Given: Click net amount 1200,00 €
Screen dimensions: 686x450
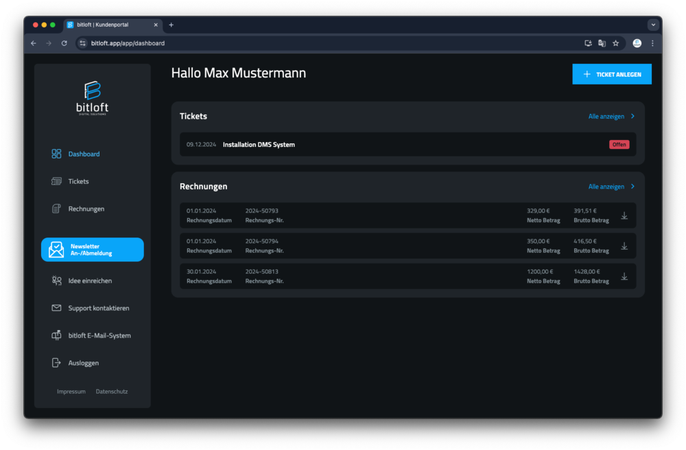Looking at the screenshot, I should (540, 272).
